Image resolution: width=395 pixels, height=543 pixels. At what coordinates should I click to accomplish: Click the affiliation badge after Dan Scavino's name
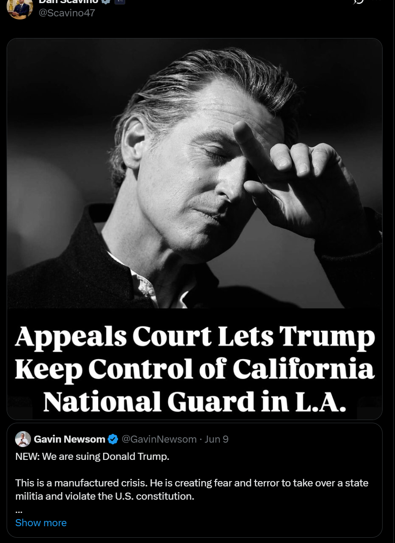tap(120, 2)
